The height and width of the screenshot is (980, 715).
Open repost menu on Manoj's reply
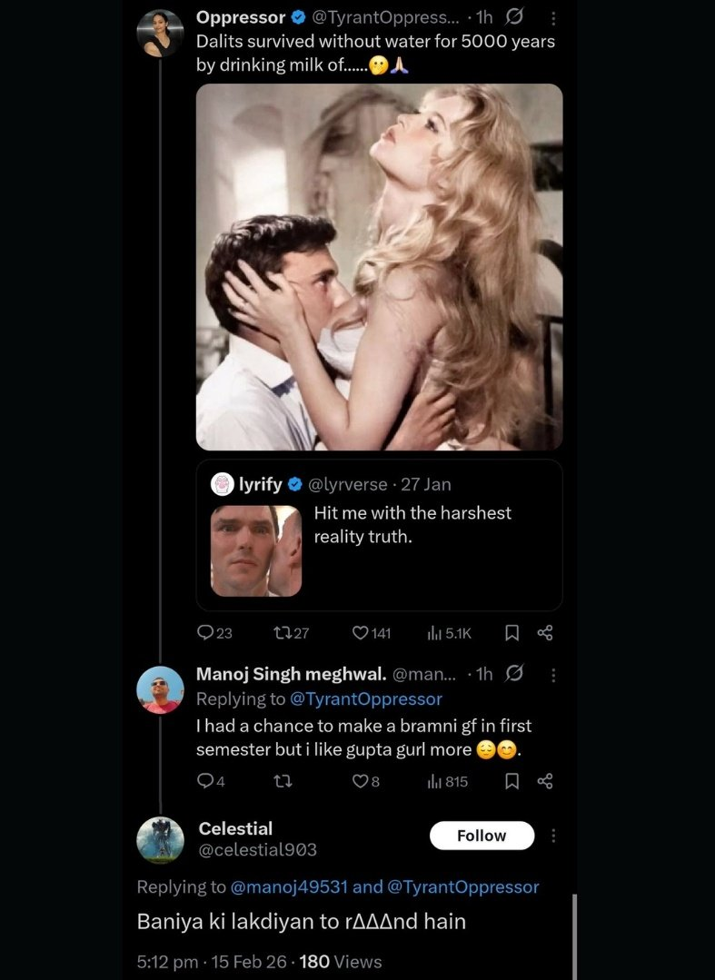282,781
